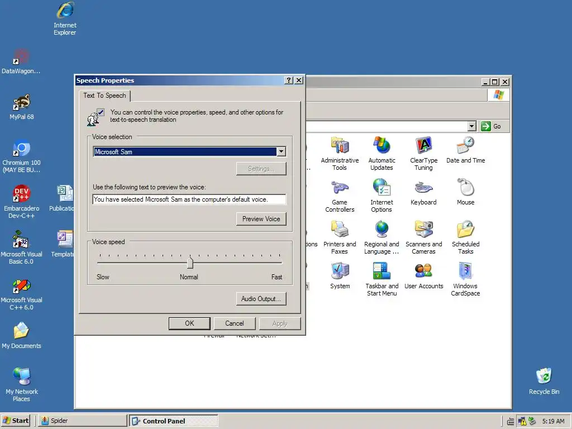Image resolution: width=572 pixels, height=429 pixels.
Task: Open Internet Options in Control Panel
Action: click(x=382, y=196)
